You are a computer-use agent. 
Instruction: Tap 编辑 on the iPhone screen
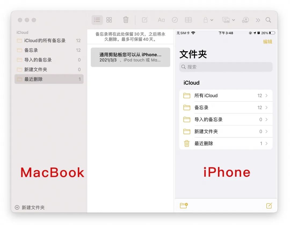[267, 42]
